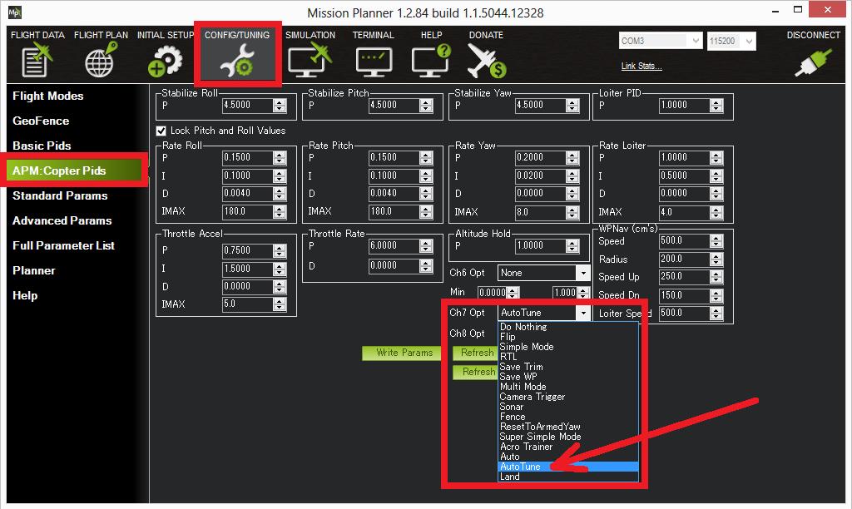Click the Donate airplane icon
Viewport: 852px width, 509px height.
(x=486, y=61)
